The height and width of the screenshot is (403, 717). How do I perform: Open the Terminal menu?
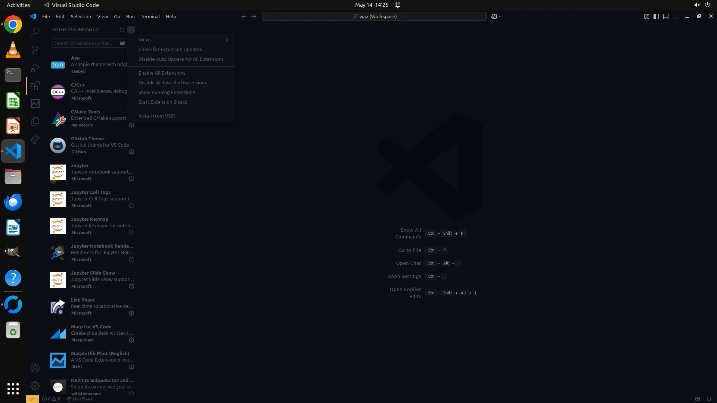pos(150,16)
